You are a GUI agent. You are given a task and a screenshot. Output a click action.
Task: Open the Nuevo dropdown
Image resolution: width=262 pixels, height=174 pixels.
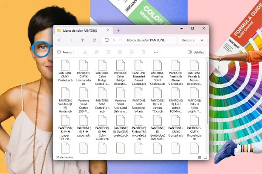pyautogui.click(x=66, y=52)
